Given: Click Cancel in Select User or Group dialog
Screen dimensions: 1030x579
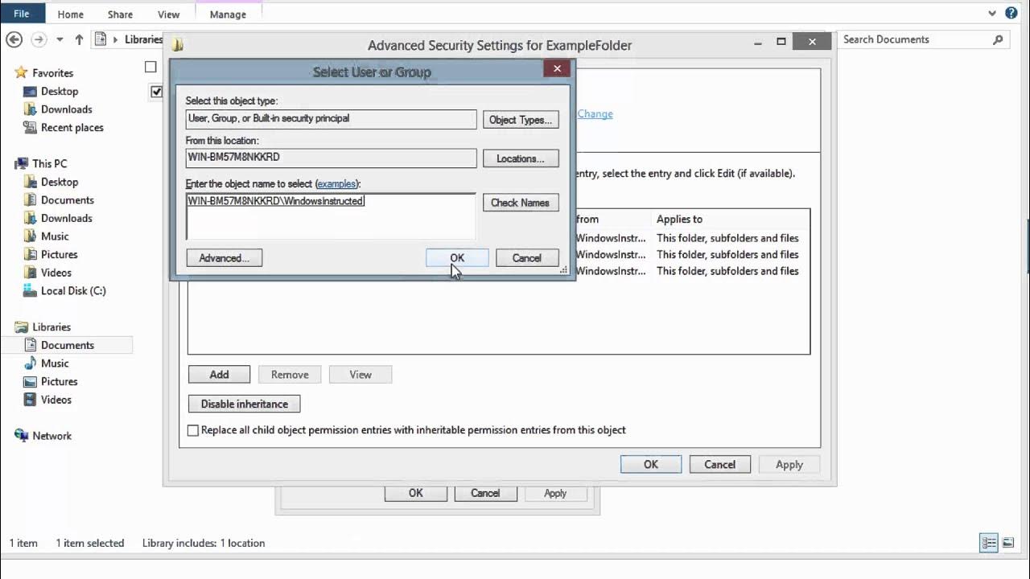Looking at the screenshot, I should (x=526, y=258).
